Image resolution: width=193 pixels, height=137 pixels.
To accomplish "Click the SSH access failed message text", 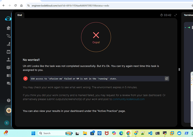I will (x=74, y=79).
